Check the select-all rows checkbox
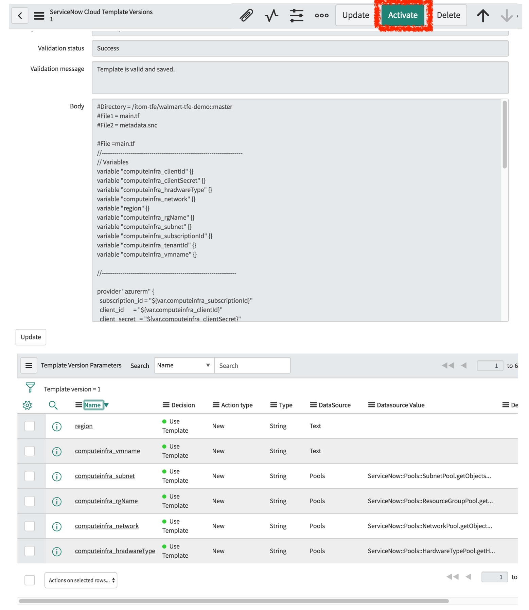529x610 pixels. tap(30, 580)
